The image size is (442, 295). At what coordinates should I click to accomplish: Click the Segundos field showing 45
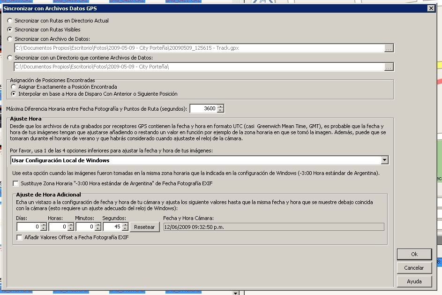pos(113,227)
